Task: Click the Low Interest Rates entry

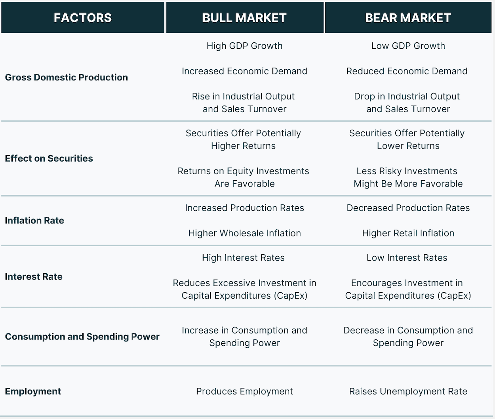Action: (407, 258)
